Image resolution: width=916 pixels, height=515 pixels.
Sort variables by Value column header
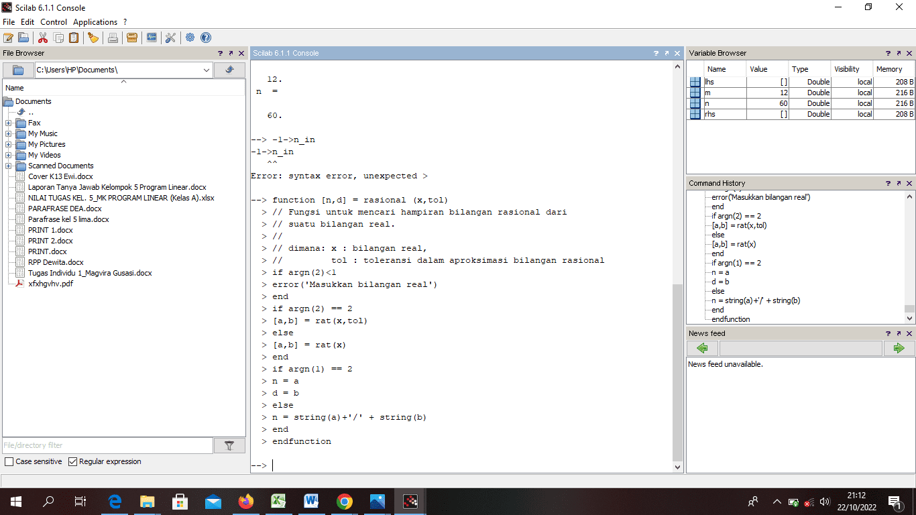coord(767,69)
